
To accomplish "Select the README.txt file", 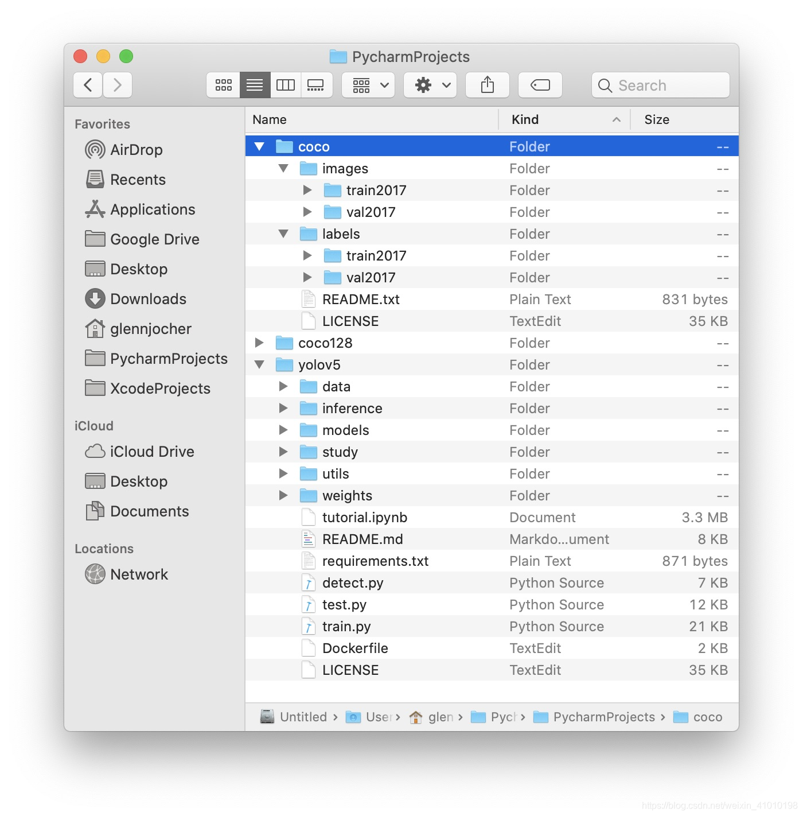I will tap(492, 300).
